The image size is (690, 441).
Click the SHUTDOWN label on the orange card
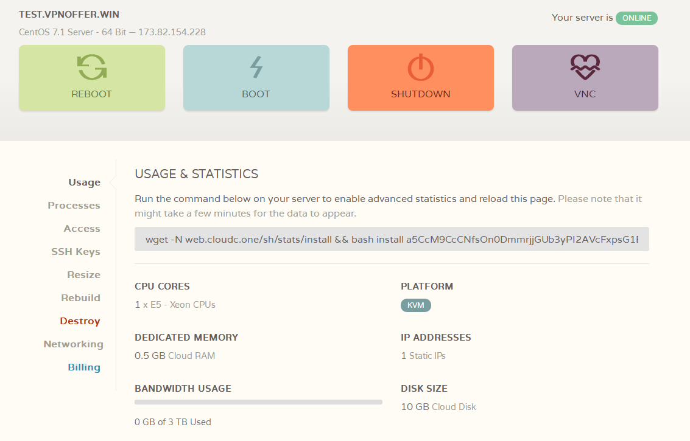click(421, 94)
